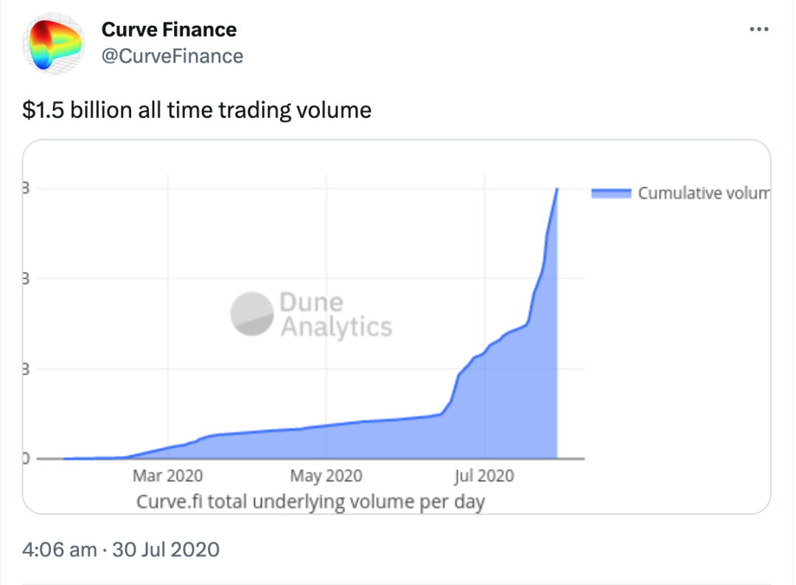Click the Mar 2020 x-axis label
Viewport: 796px width, 585px height.
coord(167,477)
